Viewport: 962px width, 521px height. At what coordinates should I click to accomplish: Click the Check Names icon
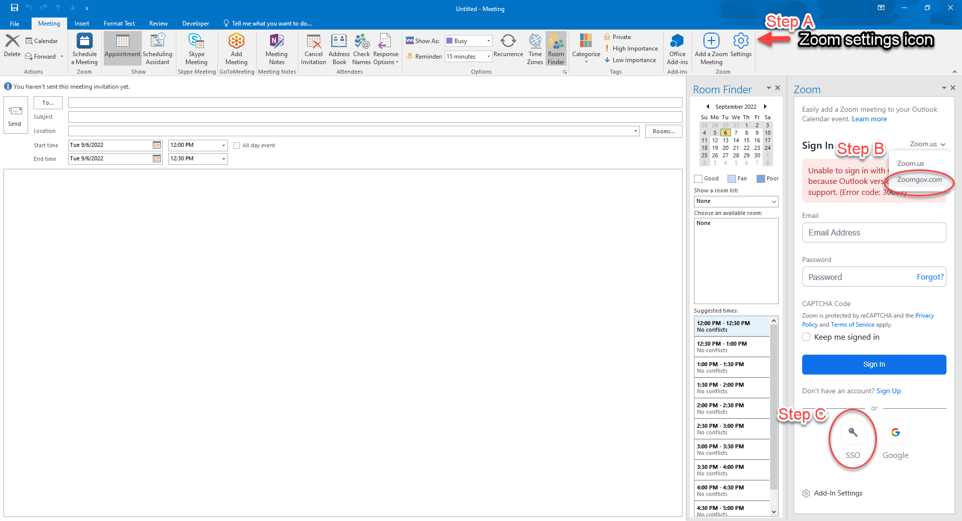pos(361,41)
